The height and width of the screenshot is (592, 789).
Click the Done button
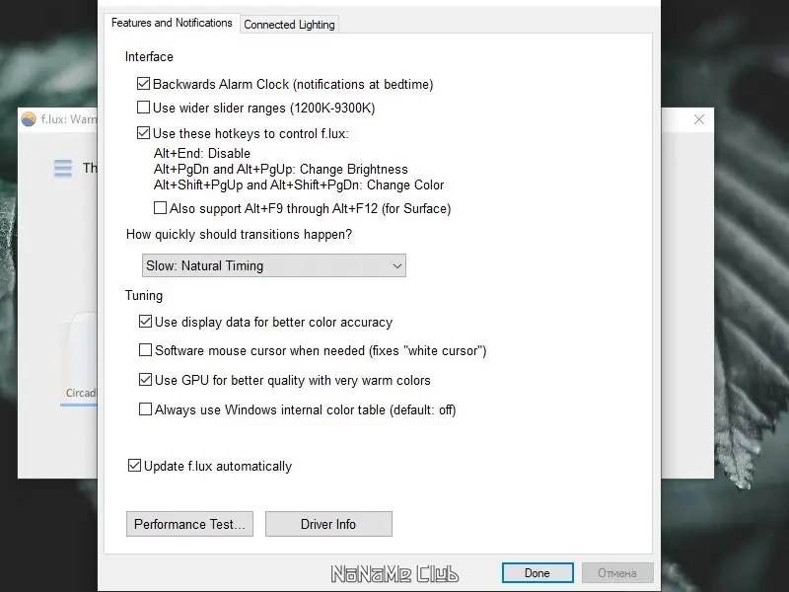[x=538, y=573]
